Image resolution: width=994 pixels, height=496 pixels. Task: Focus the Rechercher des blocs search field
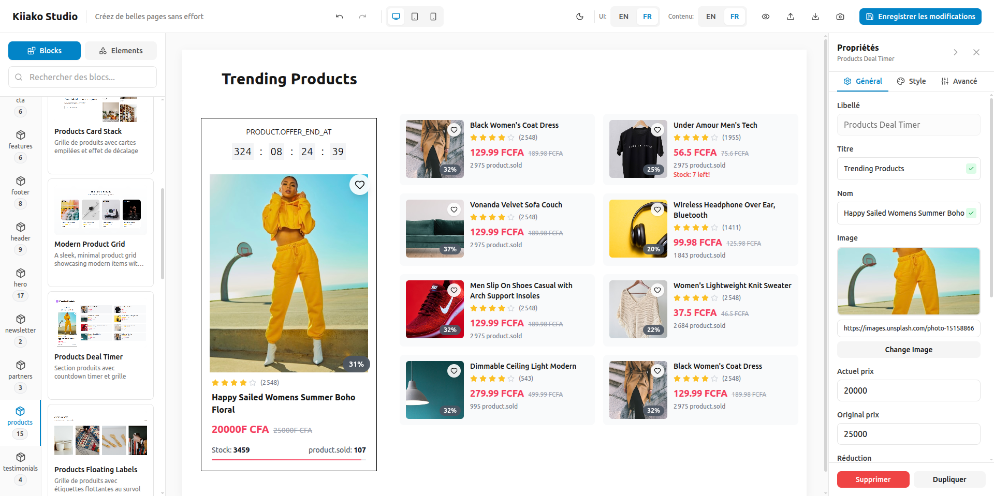tap(83, 77)
